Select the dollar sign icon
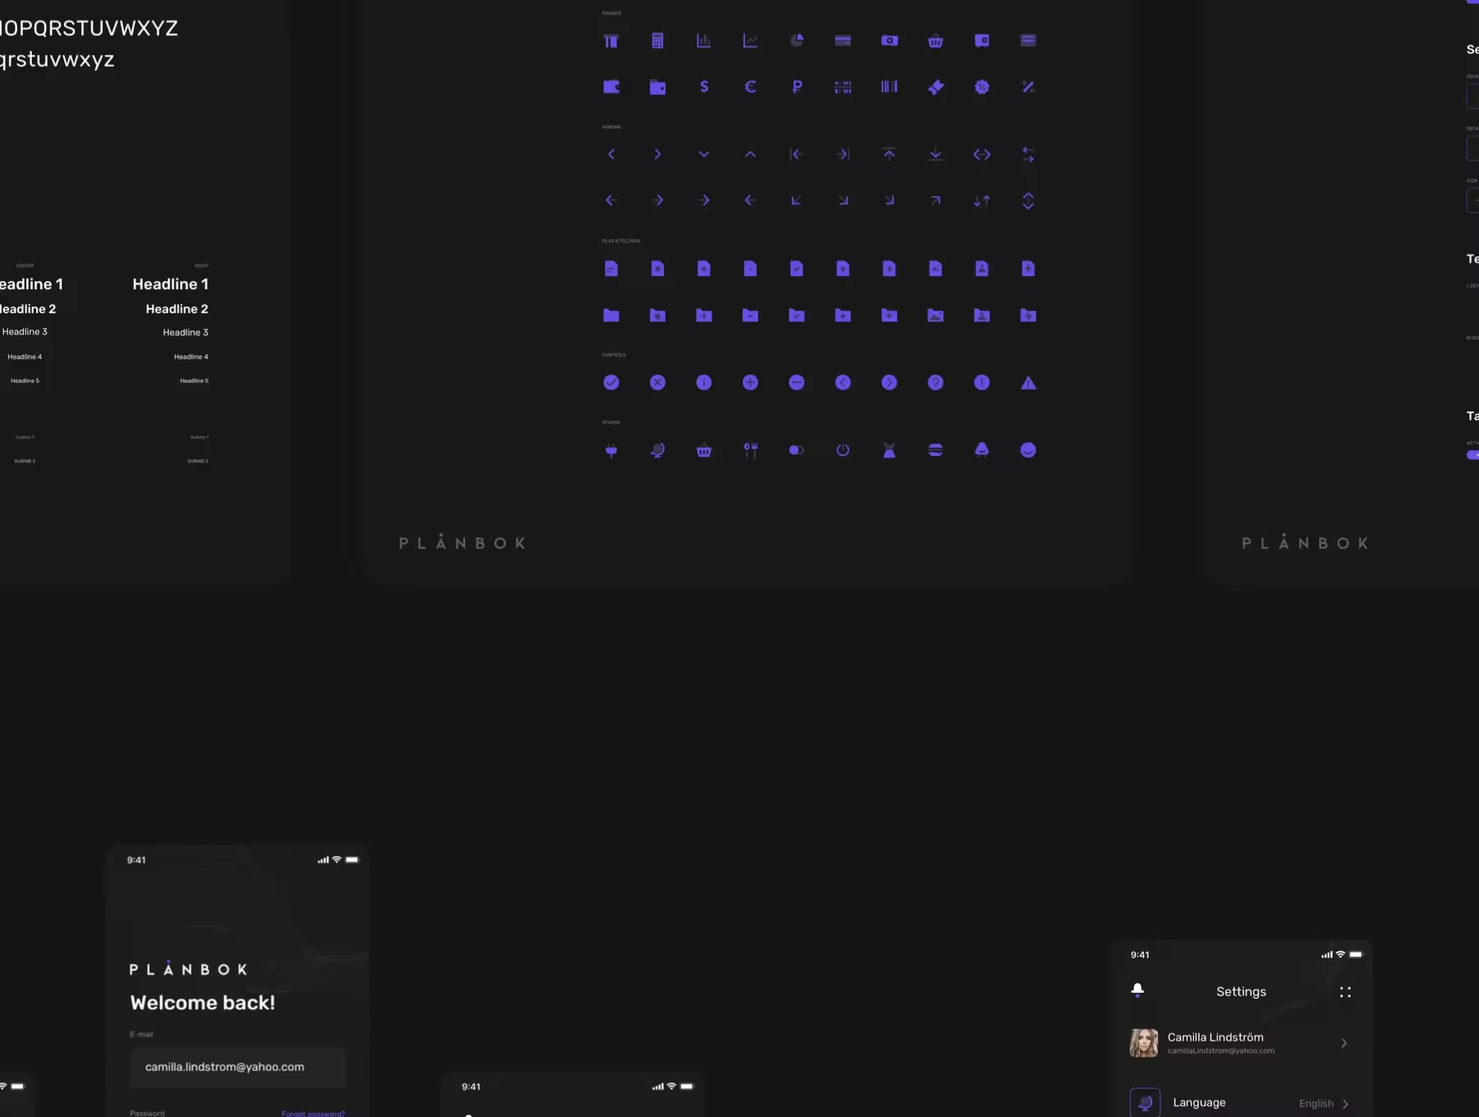 tap(704, 87)
